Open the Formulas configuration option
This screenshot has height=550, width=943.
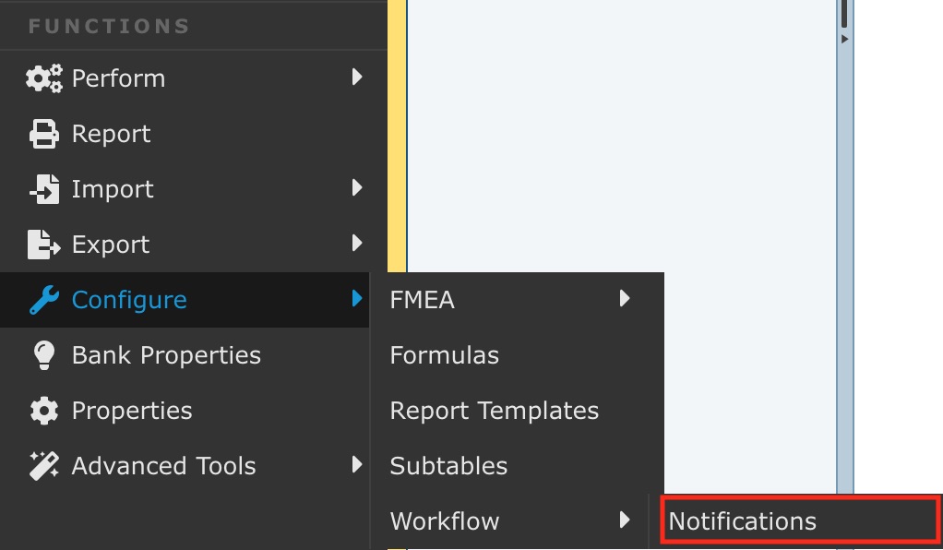[445, 355]
